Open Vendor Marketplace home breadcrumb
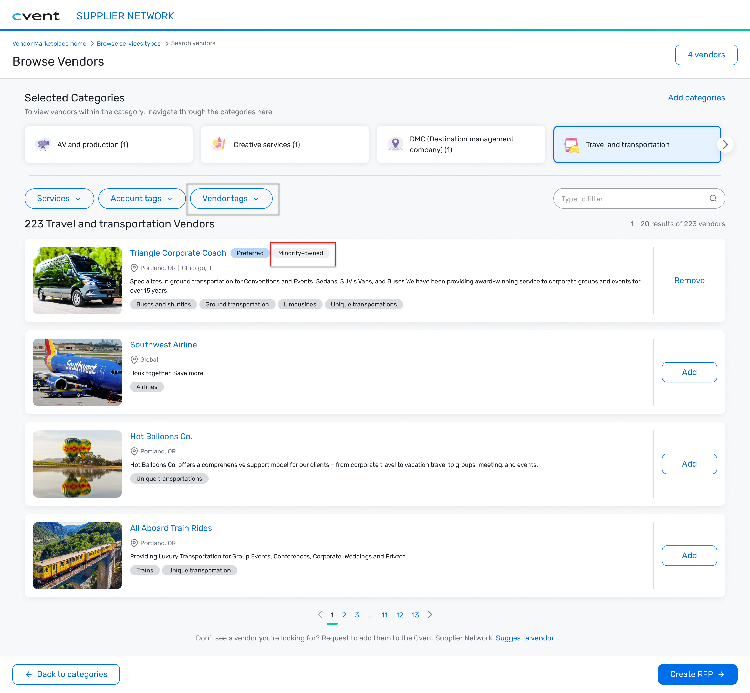 click(49, 44)
